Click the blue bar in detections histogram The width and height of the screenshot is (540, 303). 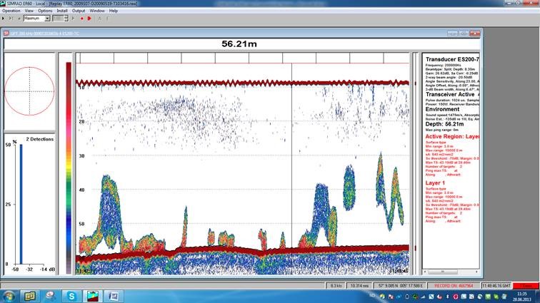pos(21,205)
